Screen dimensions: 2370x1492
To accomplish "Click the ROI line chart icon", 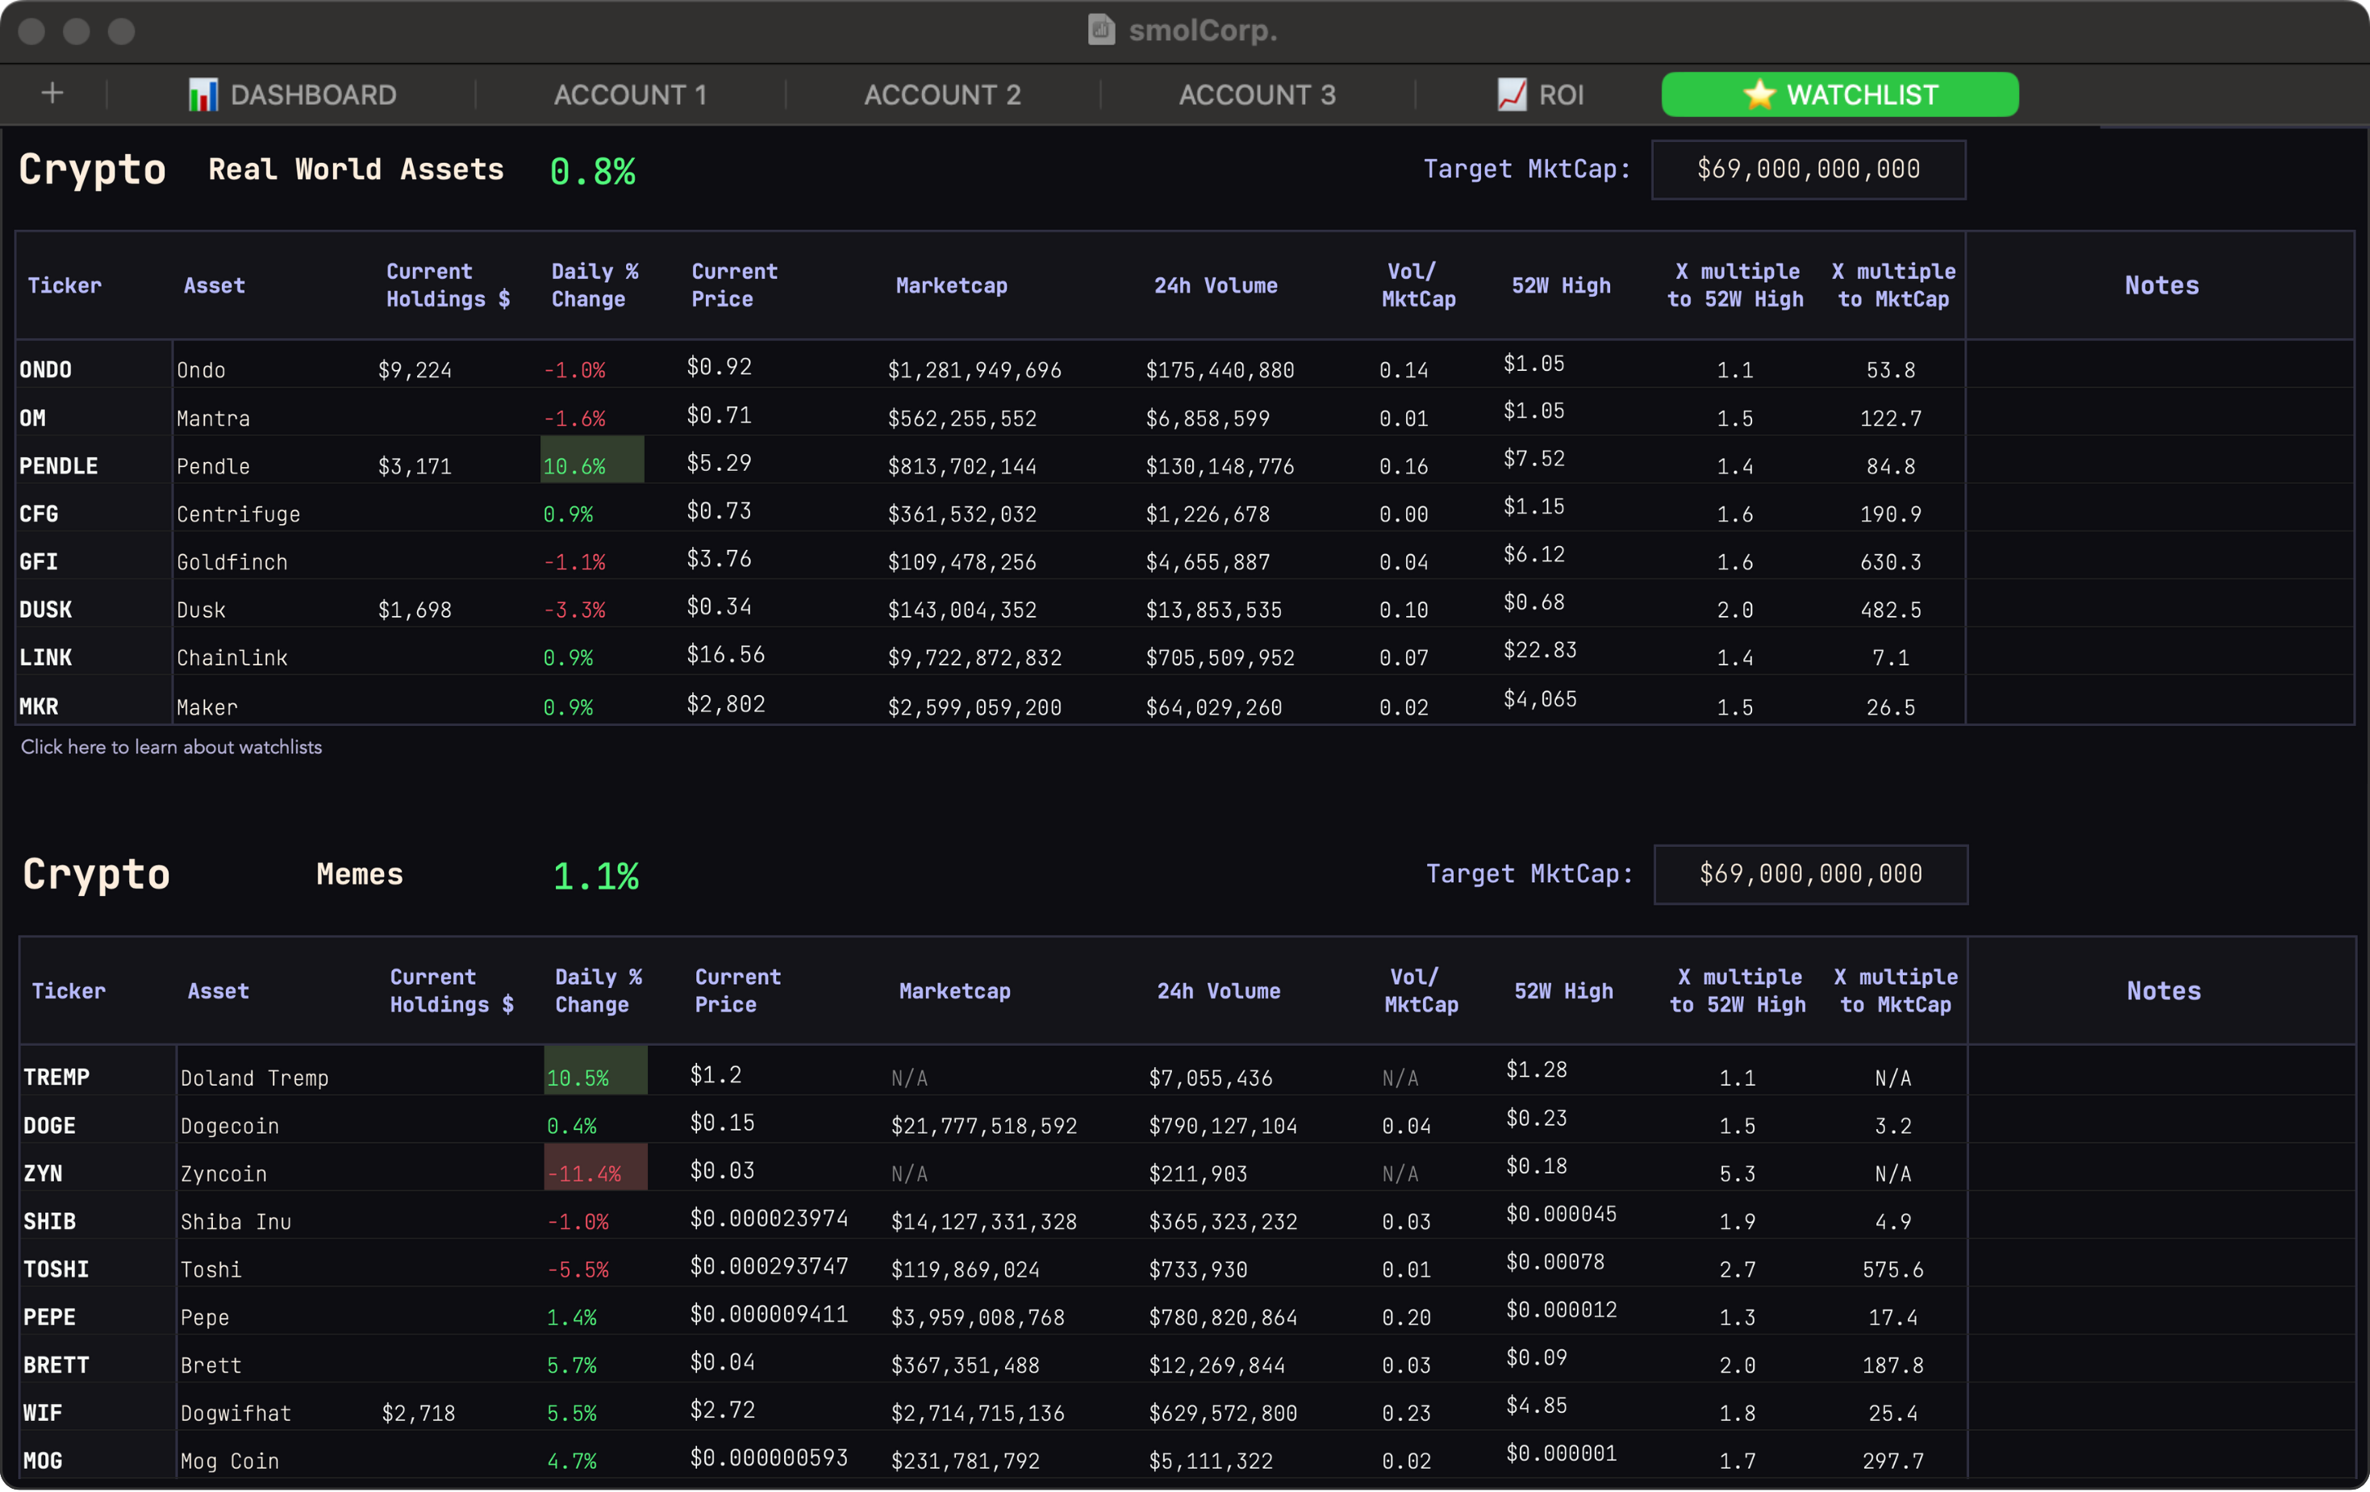I will pos(1511,94).
